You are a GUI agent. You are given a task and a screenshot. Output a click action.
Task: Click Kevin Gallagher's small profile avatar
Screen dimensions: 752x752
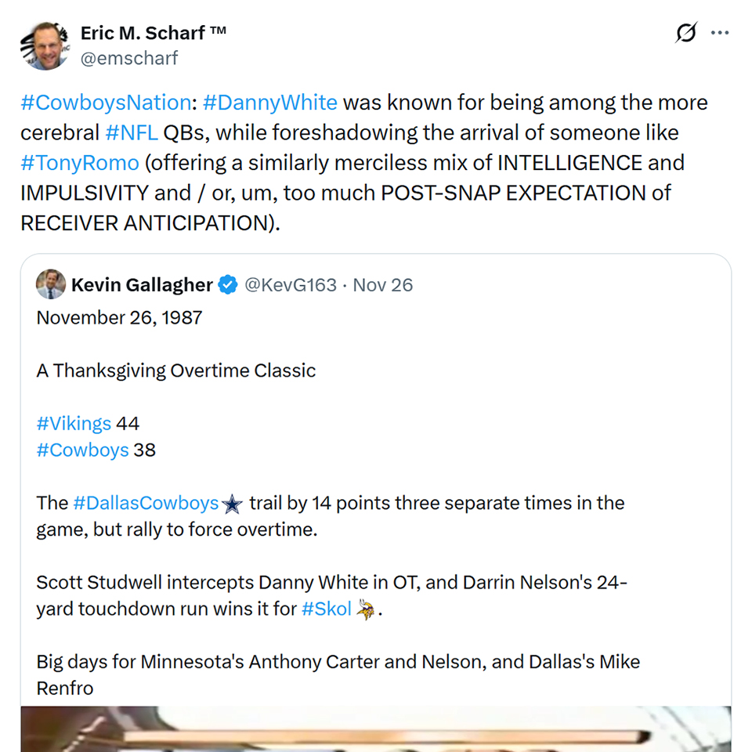pos(51,284)
